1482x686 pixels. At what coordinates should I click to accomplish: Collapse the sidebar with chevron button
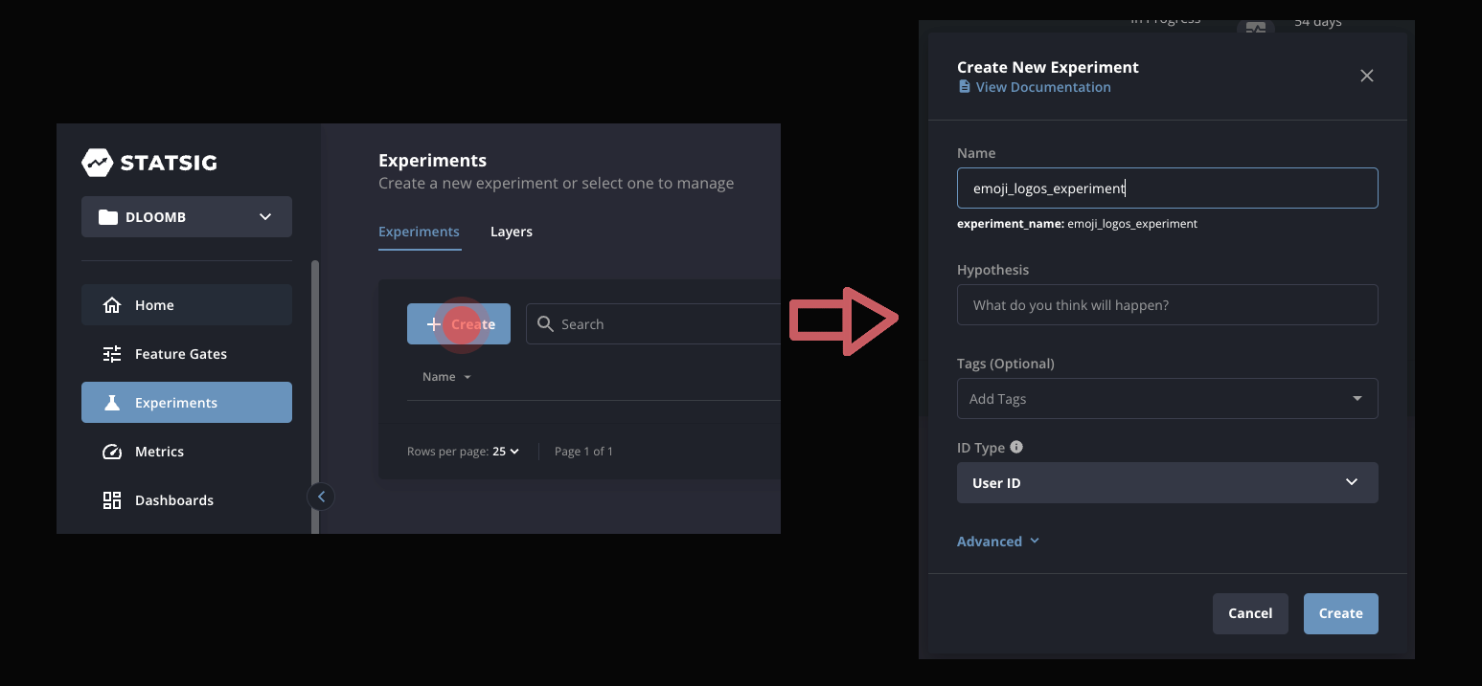[x=321, y=497]
